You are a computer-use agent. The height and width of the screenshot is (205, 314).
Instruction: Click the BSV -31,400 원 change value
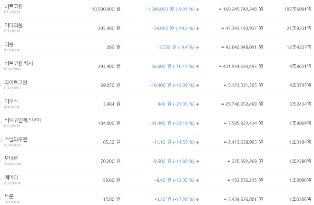tap(164, 123)
